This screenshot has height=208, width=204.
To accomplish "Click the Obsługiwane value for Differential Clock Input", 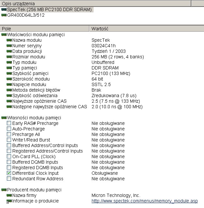I will point(105,173).
